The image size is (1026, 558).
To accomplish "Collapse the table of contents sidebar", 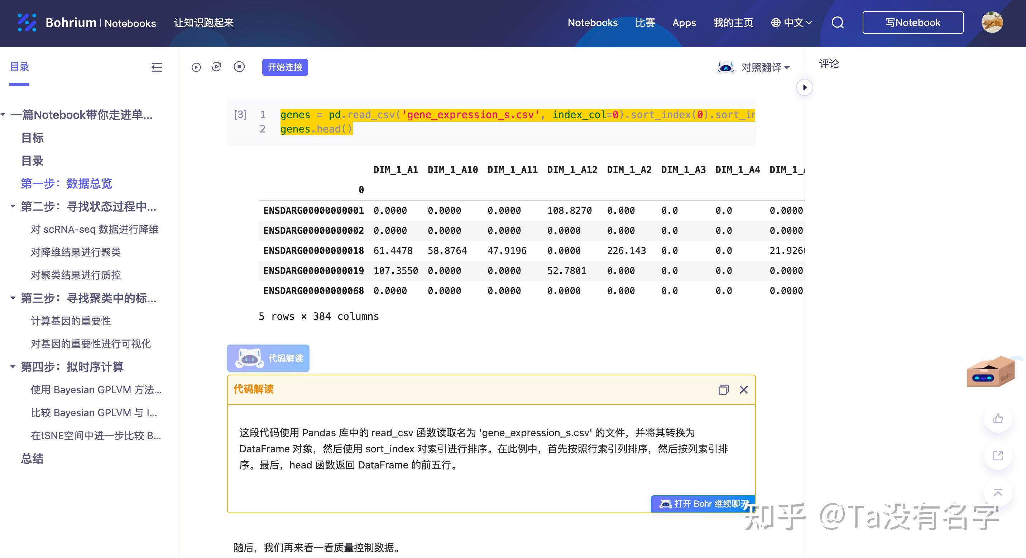I will tap(157, 67).
